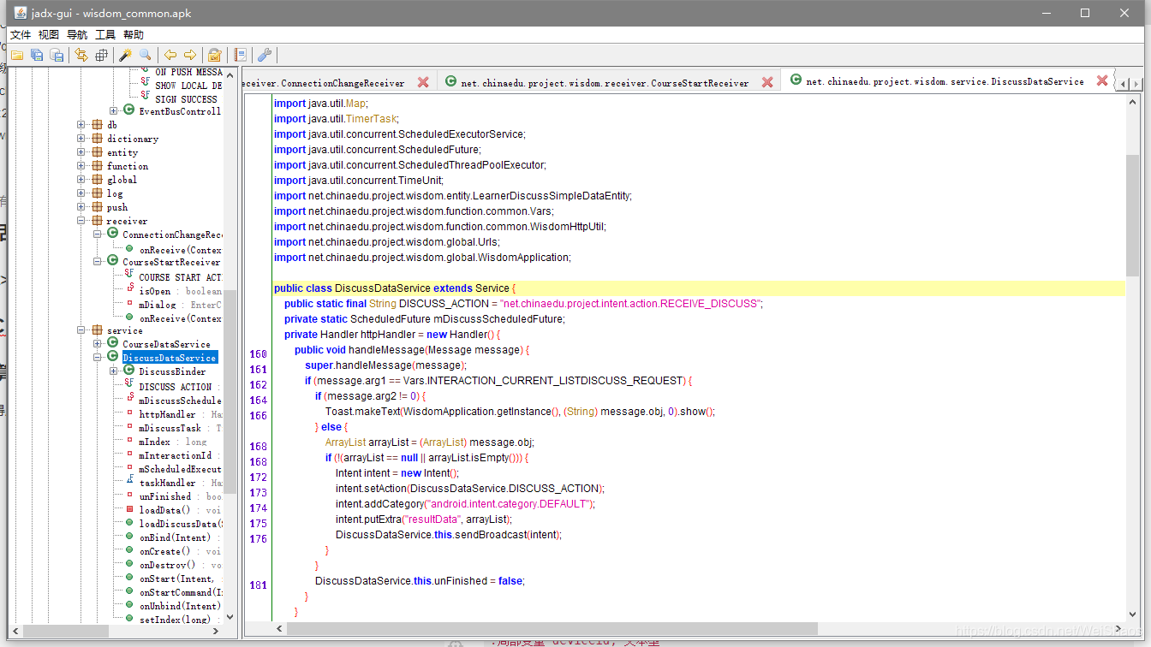Viewport: 1151px width, 647px height.
Task: Select the isOpen boolean field
Action: (x=180, y=291)
